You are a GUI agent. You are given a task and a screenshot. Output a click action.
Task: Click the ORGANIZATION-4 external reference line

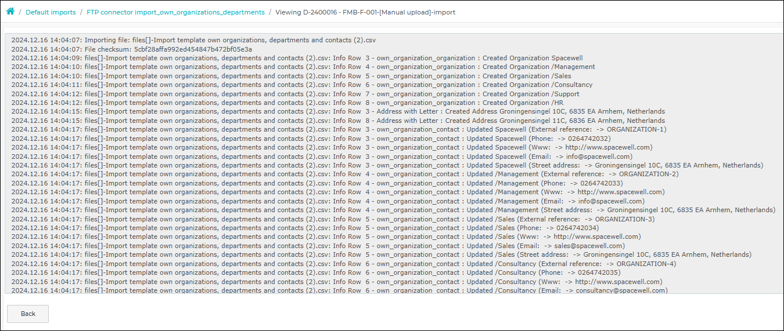(344, 264)
